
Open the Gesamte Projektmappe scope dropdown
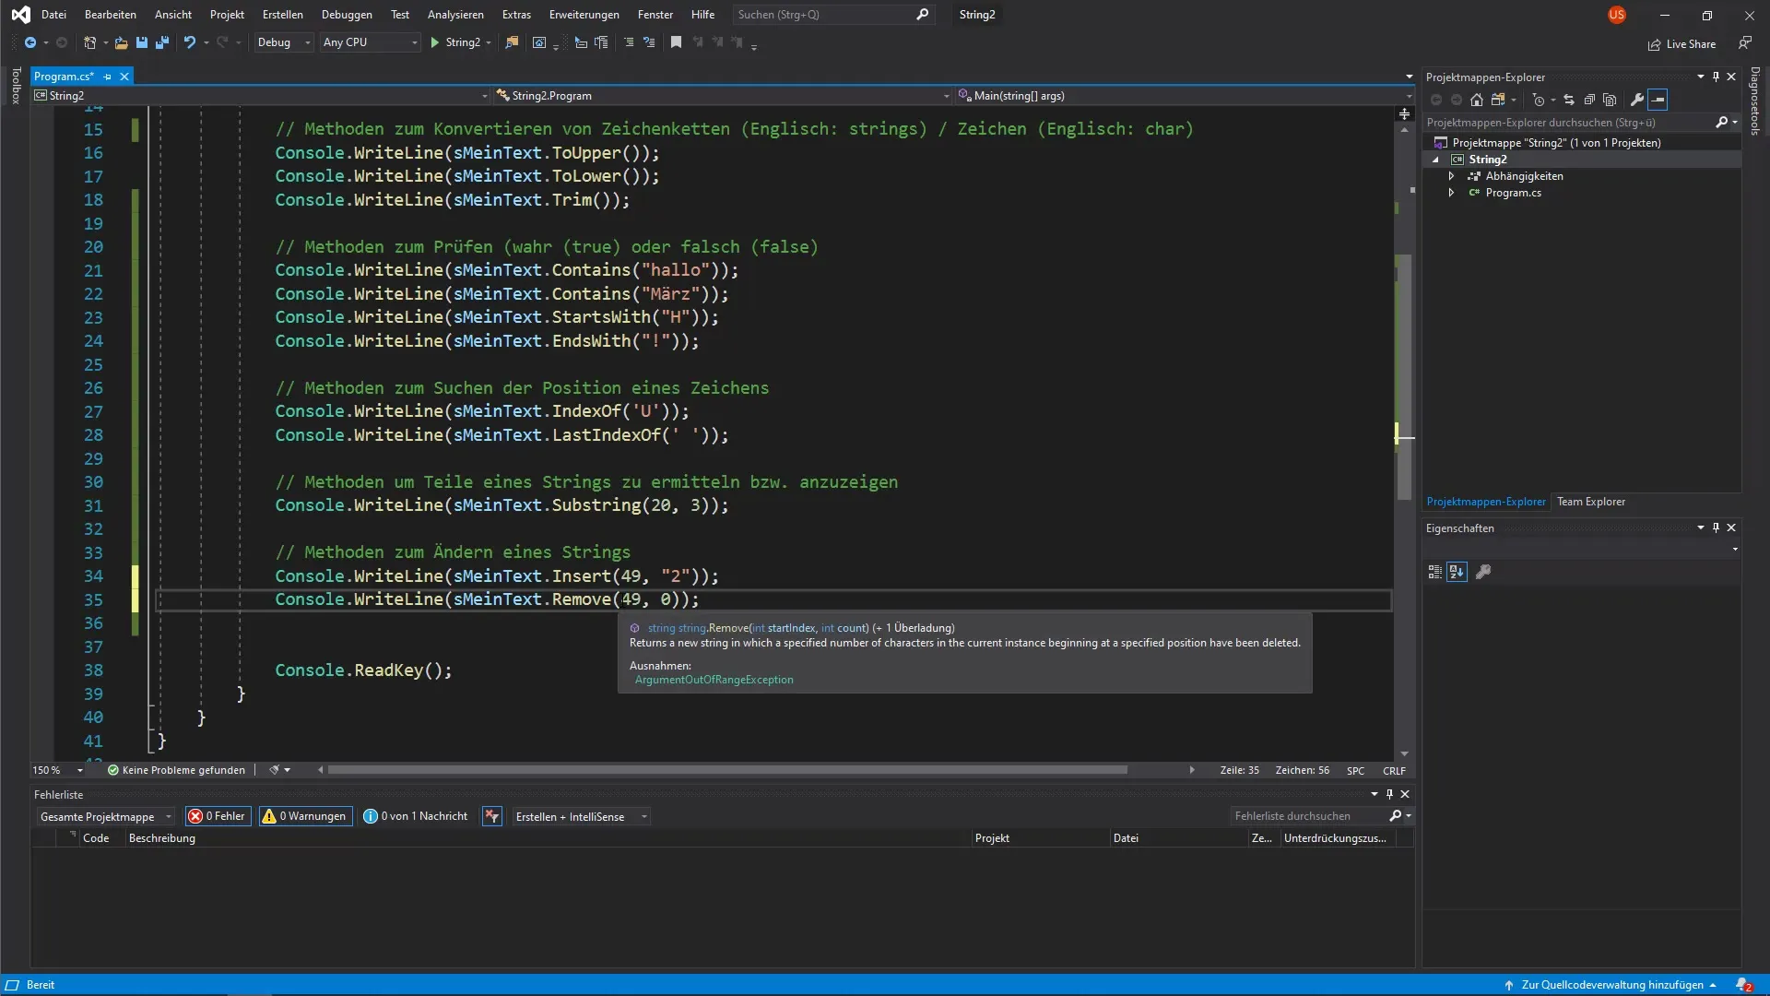(x=105, y=816)
